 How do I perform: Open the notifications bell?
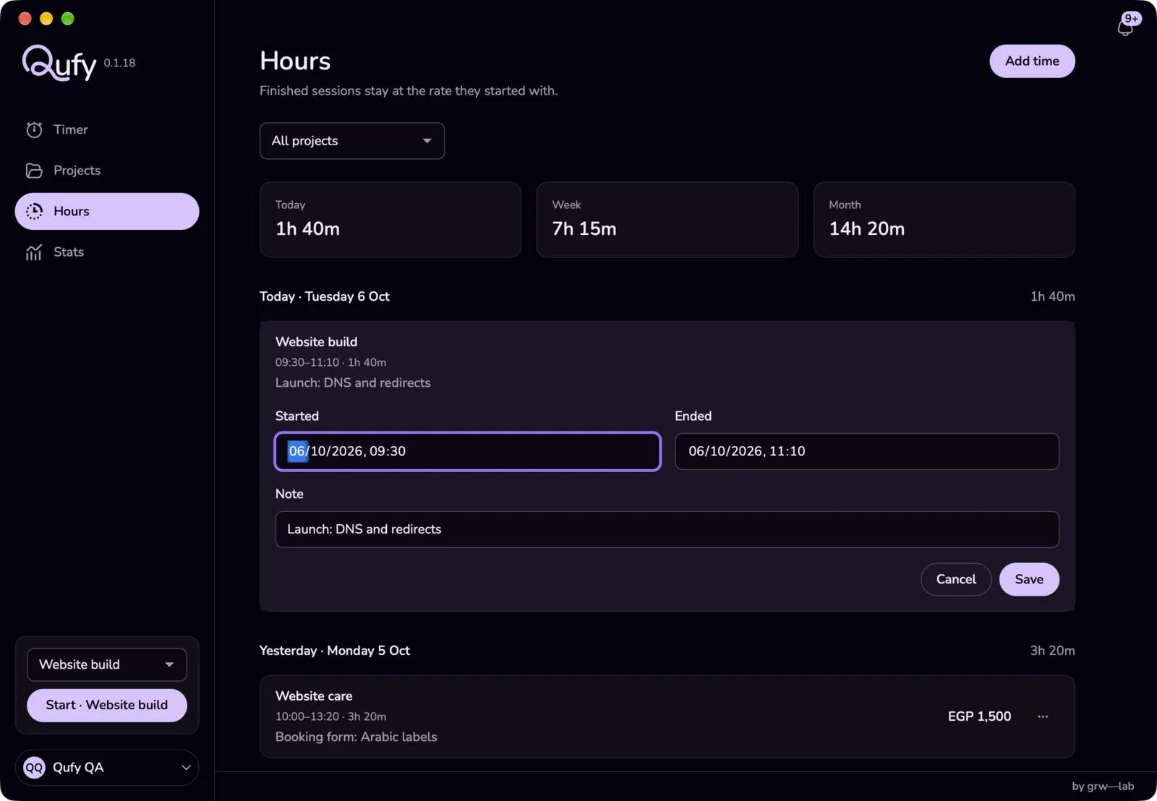(1126, 26)
